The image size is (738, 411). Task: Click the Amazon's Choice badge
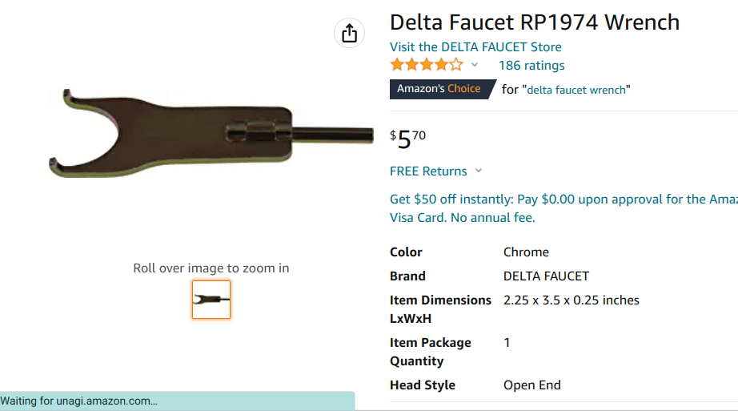pyautogui.click(x=439, y=89)
